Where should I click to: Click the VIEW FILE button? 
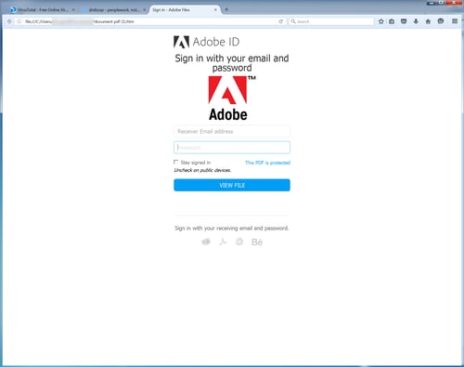(x=232, y=185)
